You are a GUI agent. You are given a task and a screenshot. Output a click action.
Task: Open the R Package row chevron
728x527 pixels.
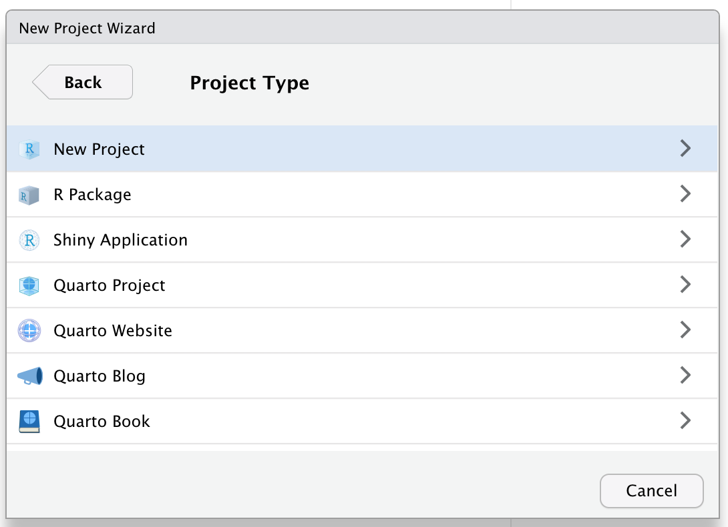685,193
